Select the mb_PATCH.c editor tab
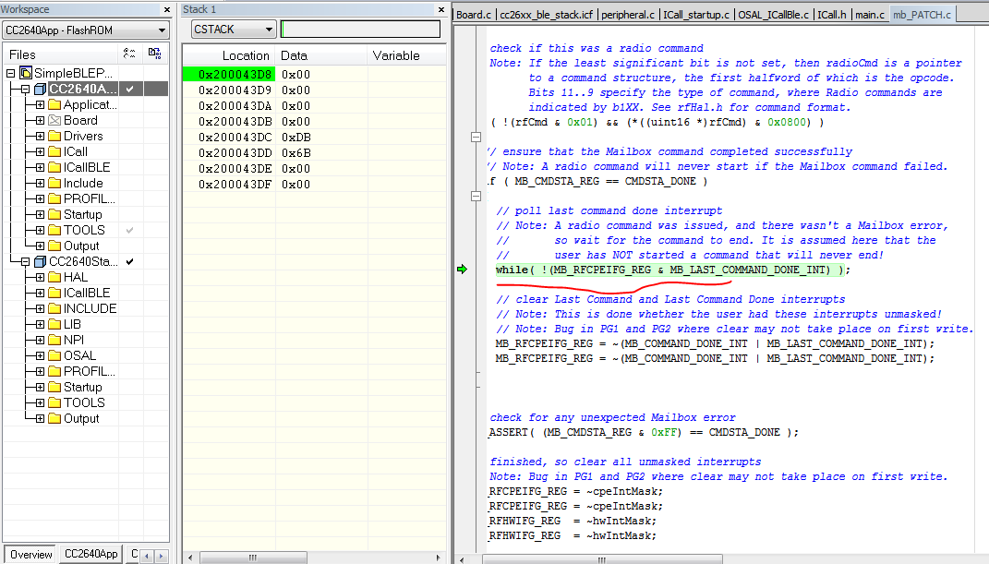Viewport: 989px width, 564px height. 922,15
